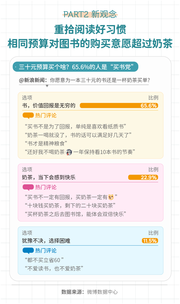Viewport: 180px width, 304px height.
Task: Select option 奶茶，当下会感到快乐
Action: (48, 178)
